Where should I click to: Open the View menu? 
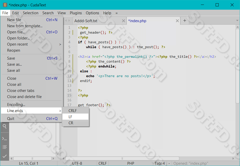(x=62, y=13)
